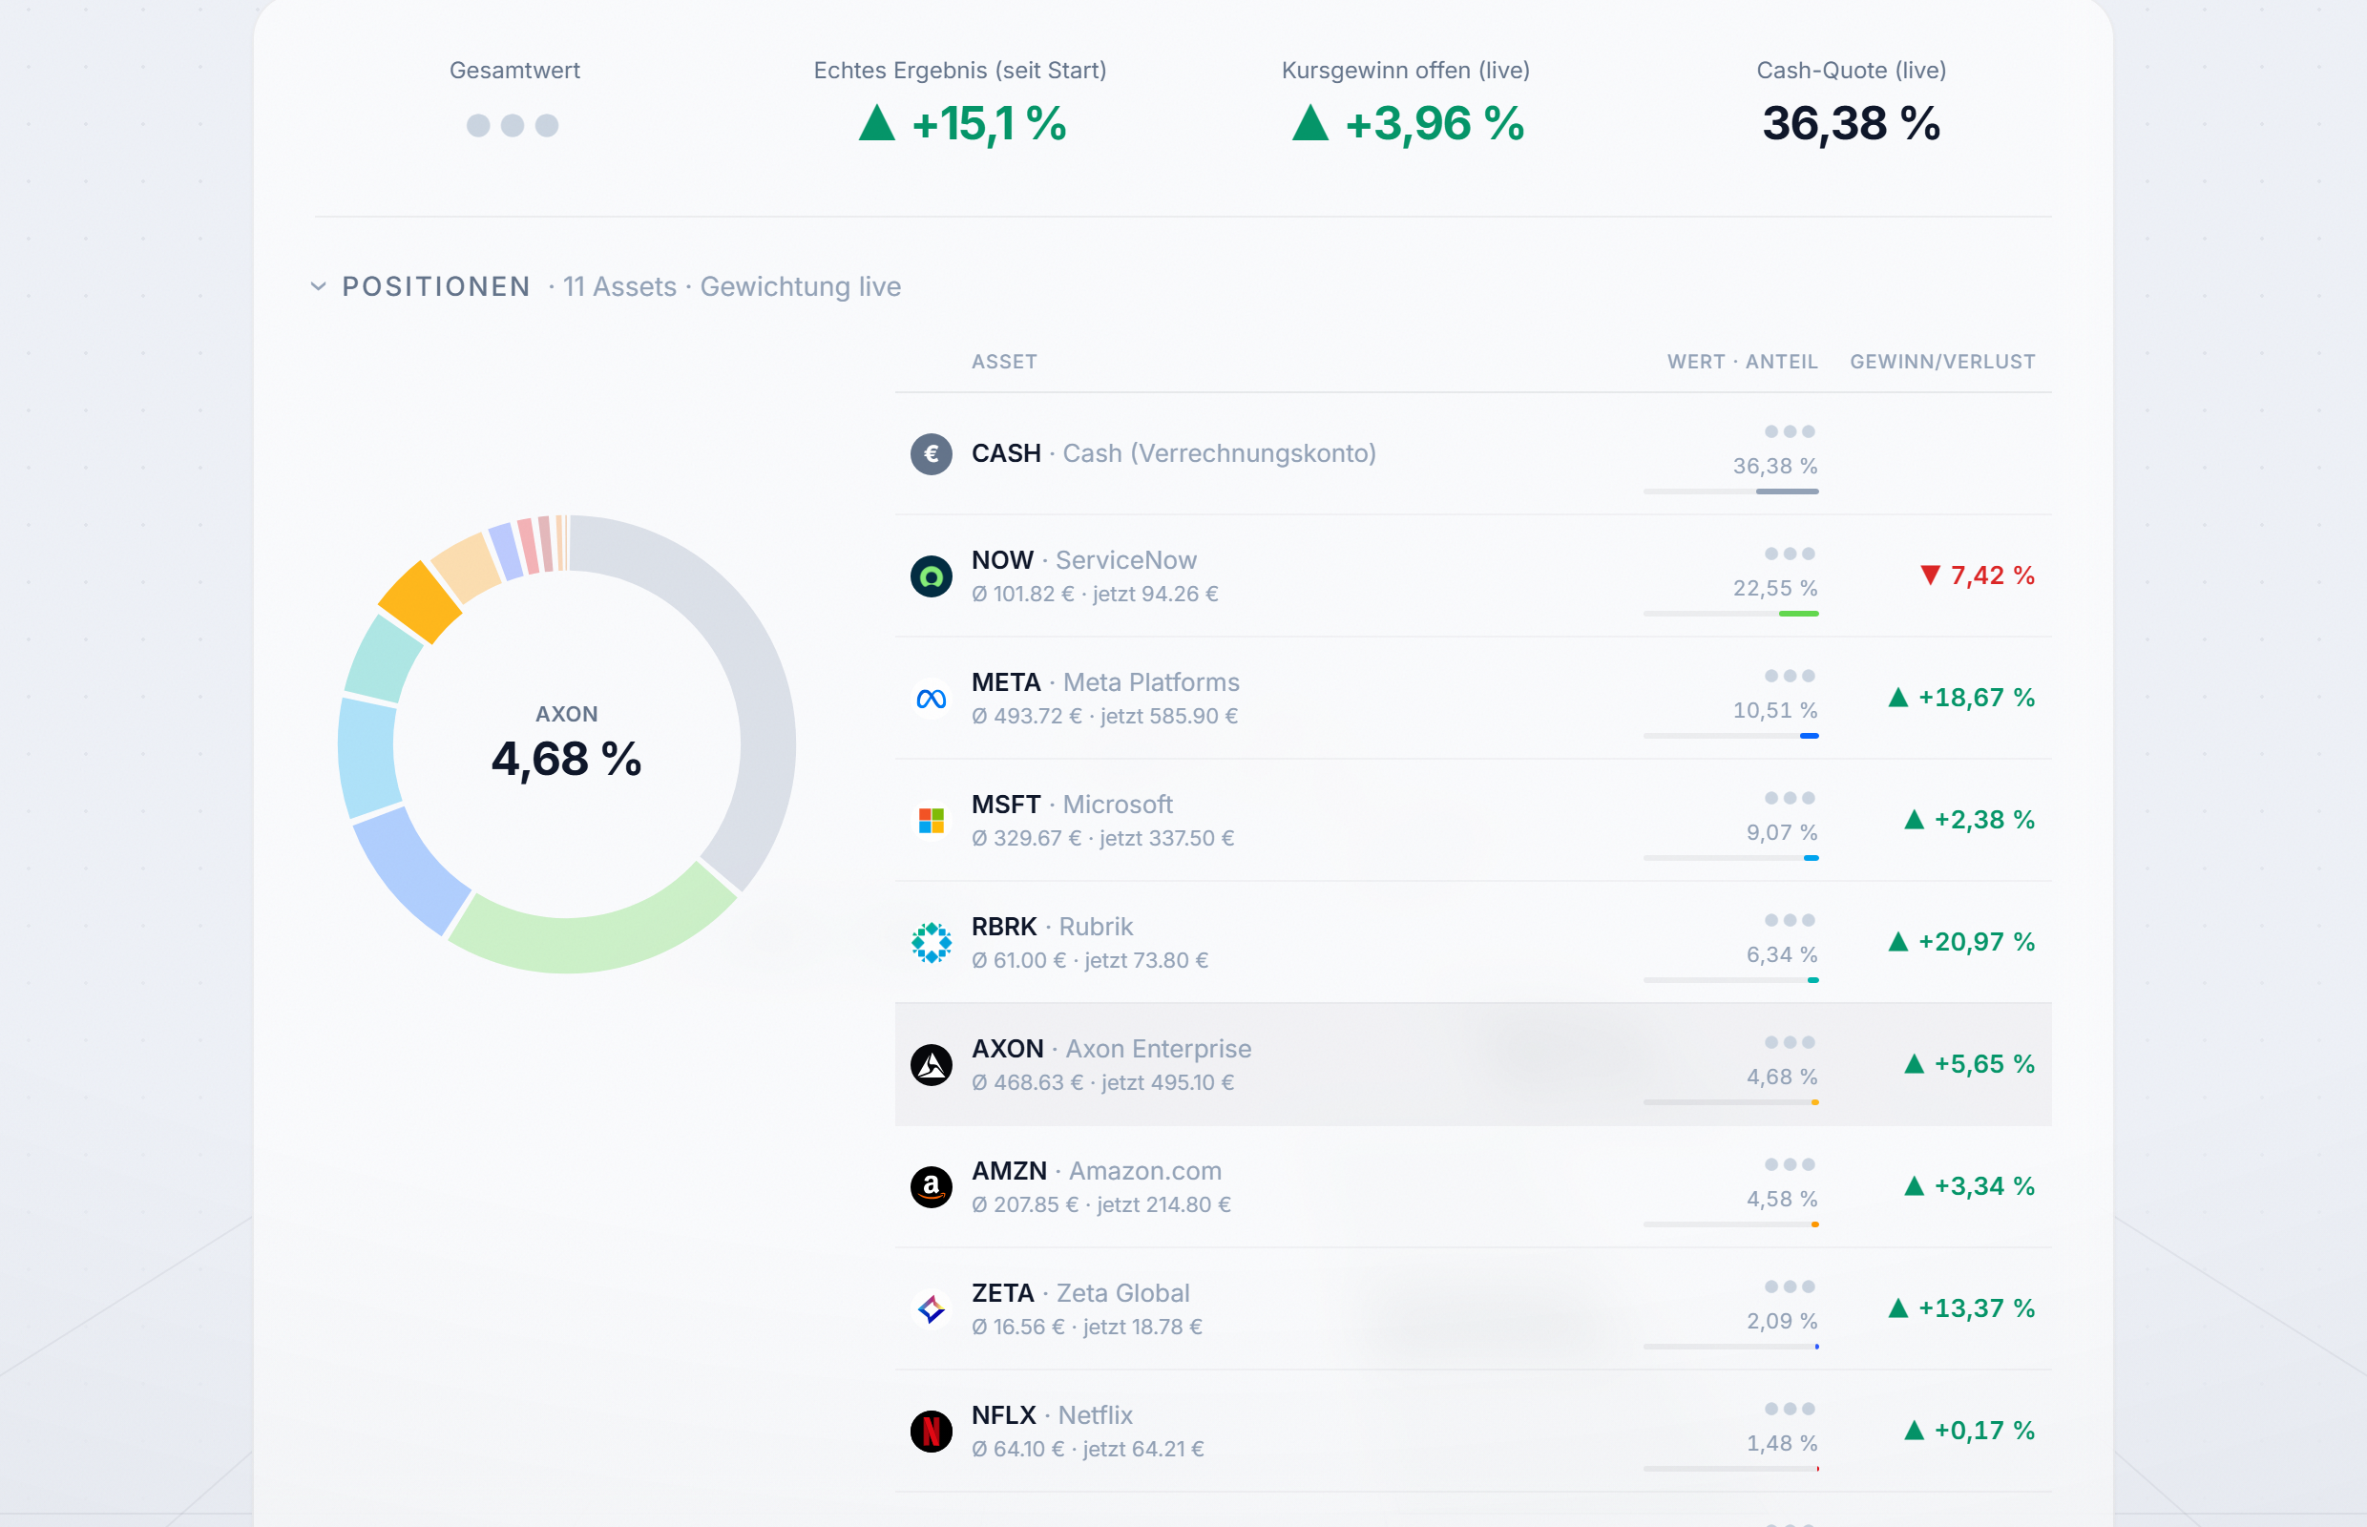Click the Netflix logo icon
This screenshot has height=1527, width=2367.
932,1431
